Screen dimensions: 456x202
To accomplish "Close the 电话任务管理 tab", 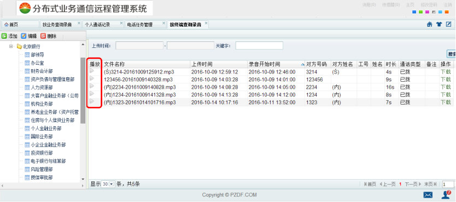I will [x=163, y=23].
